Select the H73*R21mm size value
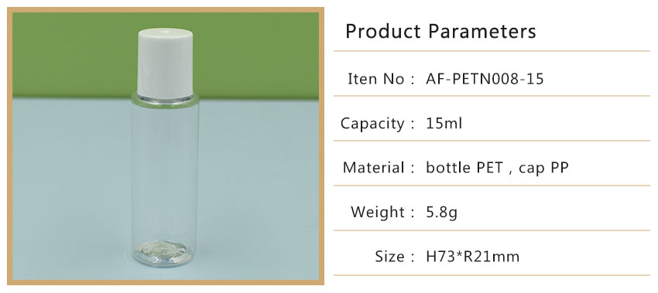The image size is (658, 293). coord(472,257)
